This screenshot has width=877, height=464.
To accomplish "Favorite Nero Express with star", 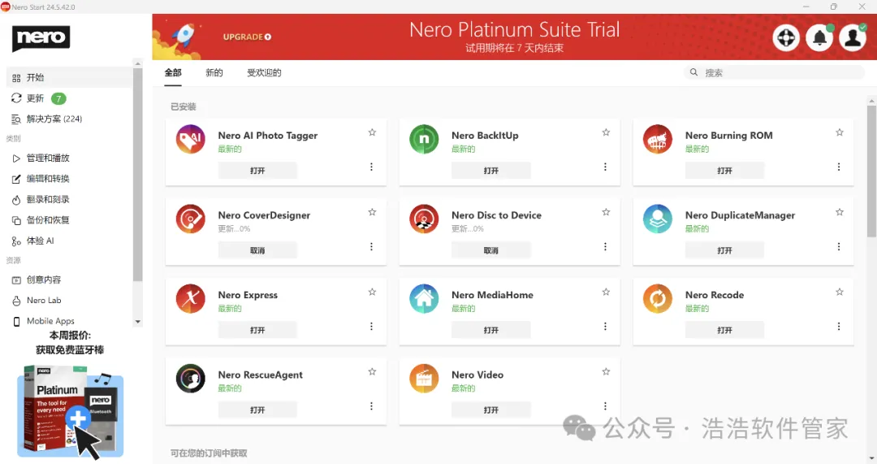I will pyautogui.click(x=372, y=293).
